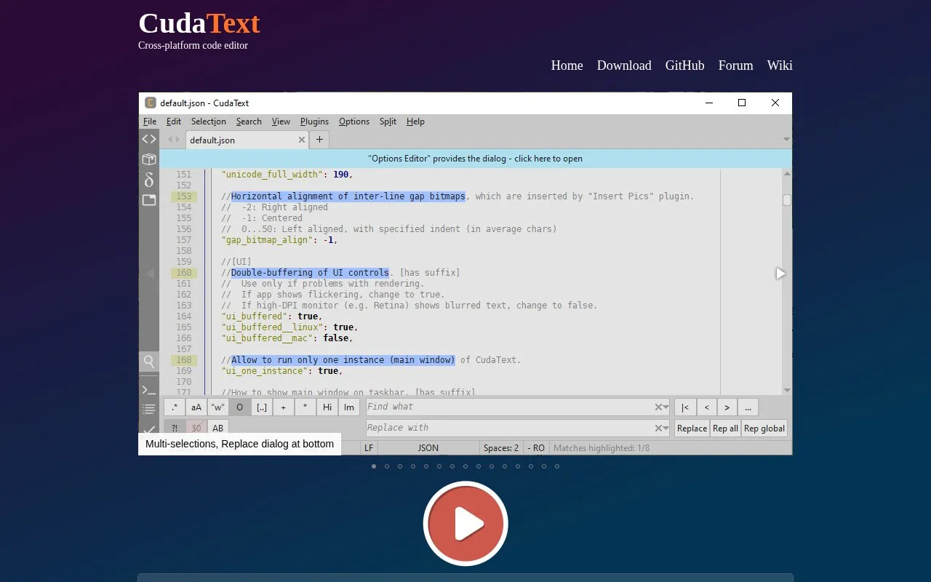Viewport: 931px width, 582px height.
Task: Open the Project box sidebar icon
Action: click(x=149, y=159)
